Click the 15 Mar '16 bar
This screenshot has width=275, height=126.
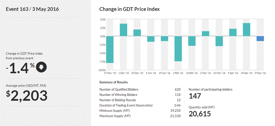pyautogui.click(x=219, y=41)
